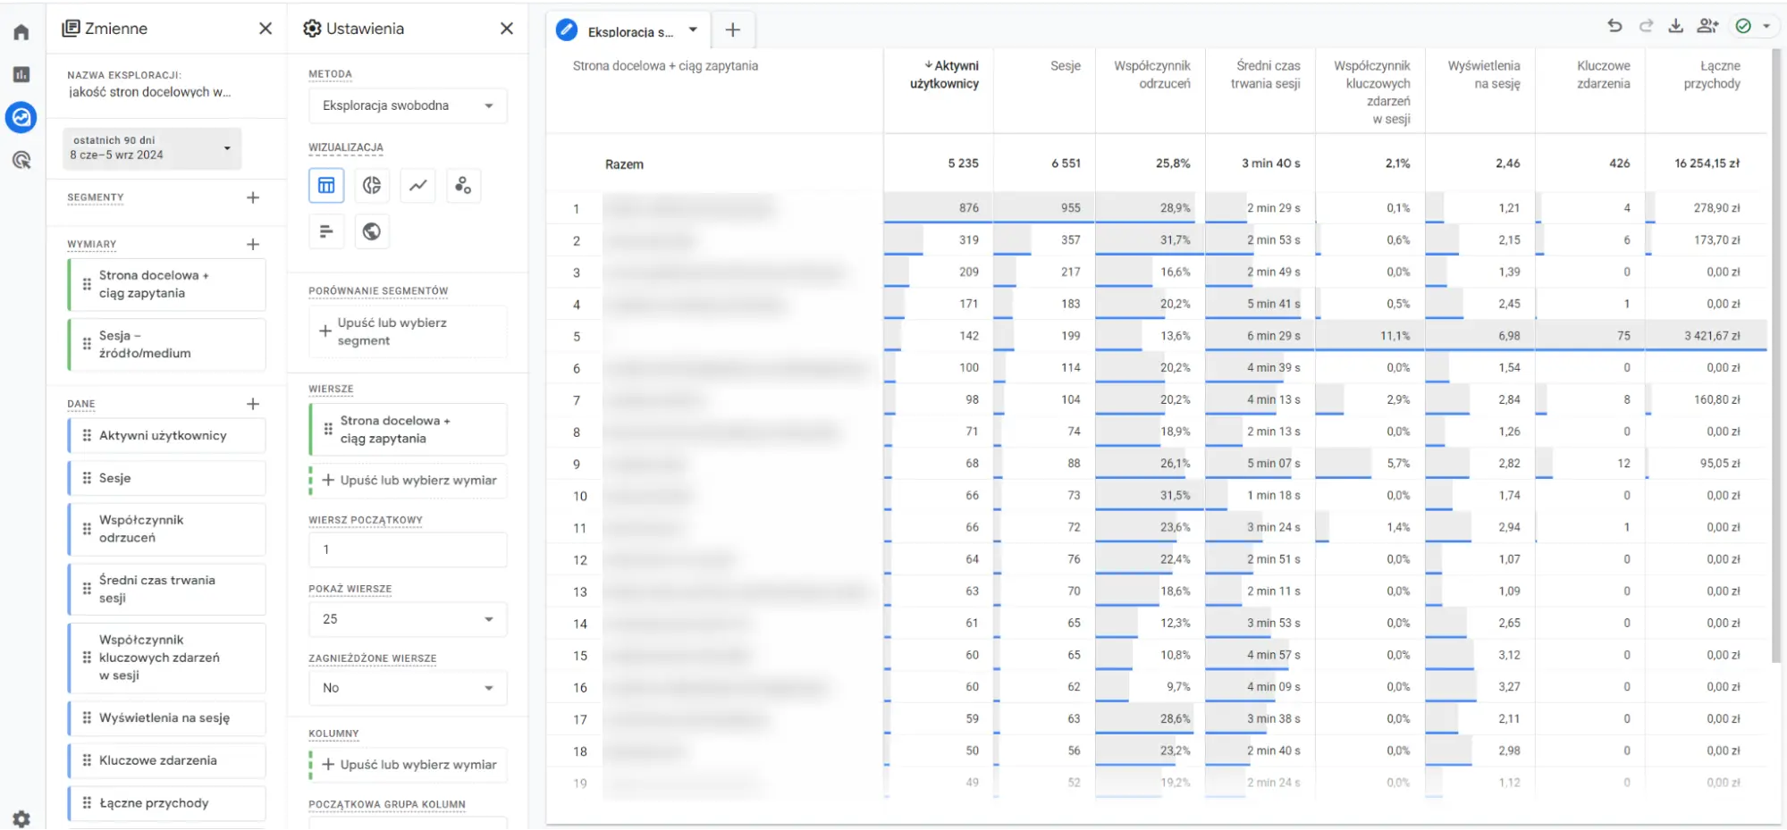Viewport: 1787px width, 830px height.
Task: Open the Reports bar chart icon
Action: pyautogui.click(x=21, y=74)
